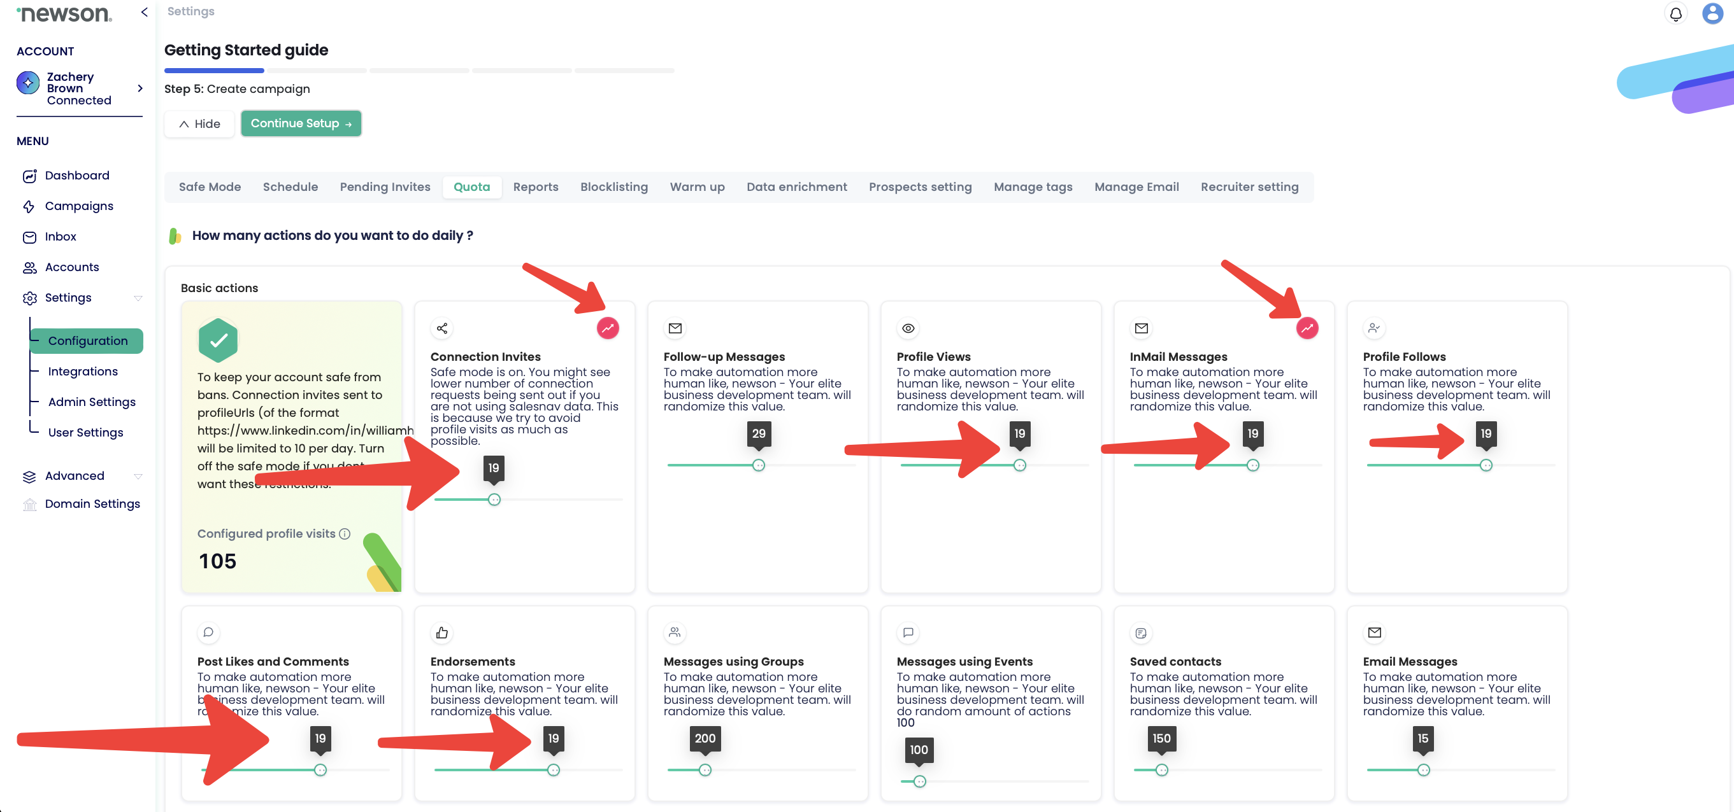Collapse the Settings menu section
Image resolution: width=1734 pixels, height=812 pixels.
coord(138,298)
